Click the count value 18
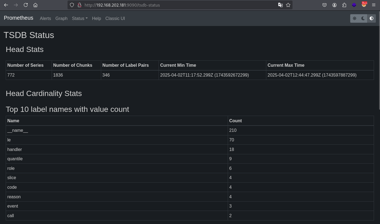Viewport: 380px width, 224px height. (232, 149)
